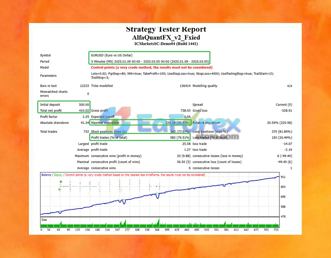This screenshot has height=258, width=331.
Task: Click the "Balance" legend label on chart
Action: (x=46, y=175)
